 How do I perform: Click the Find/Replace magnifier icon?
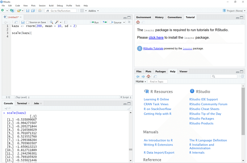coord(51,22)
